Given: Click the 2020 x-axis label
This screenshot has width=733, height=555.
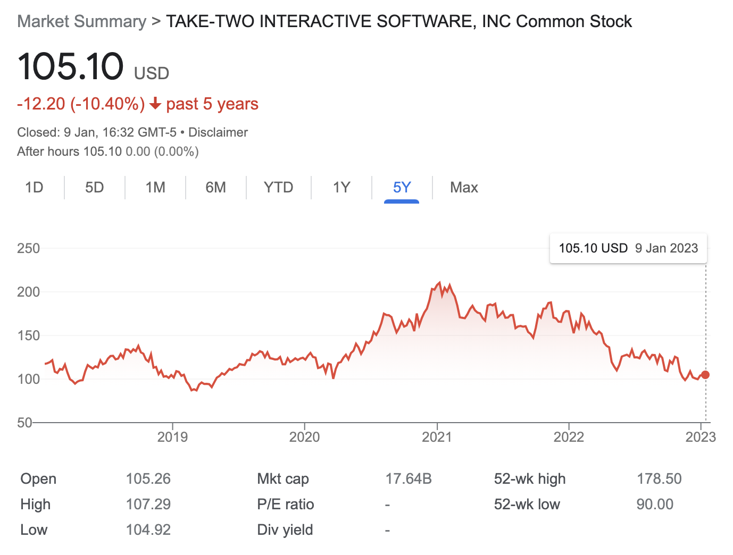Looking at the screenshot, I should 304,437.
